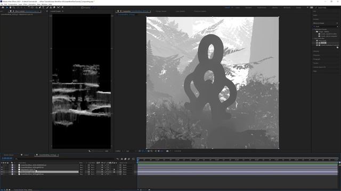The width and height of the screenshot is (341, 191).
Task: Select the Pen tool
Action: (40, 7)
